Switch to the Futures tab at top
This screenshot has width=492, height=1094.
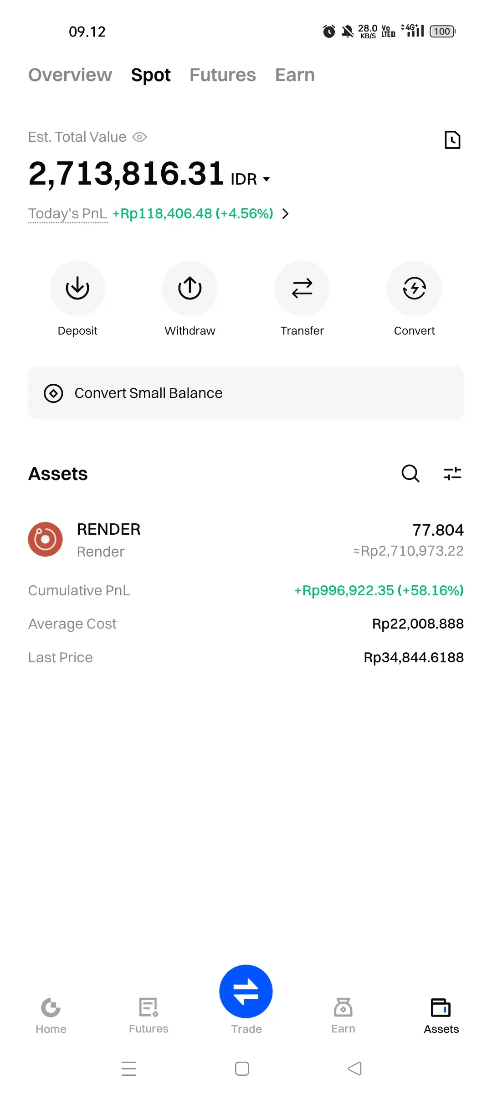click(223, 75)
